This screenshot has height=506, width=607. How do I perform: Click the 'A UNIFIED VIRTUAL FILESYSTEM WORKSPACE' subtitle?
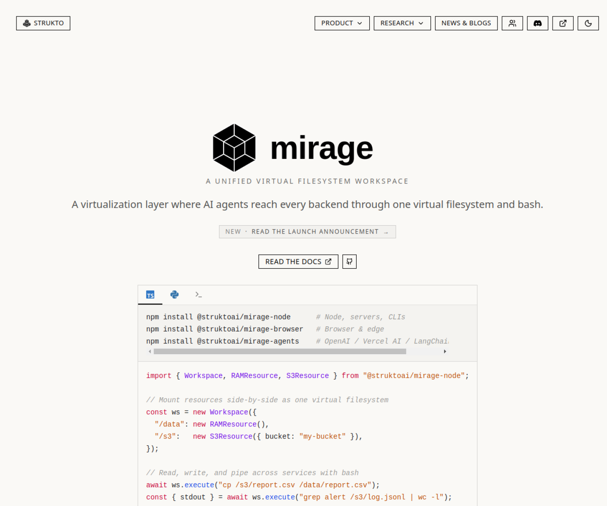307,181
